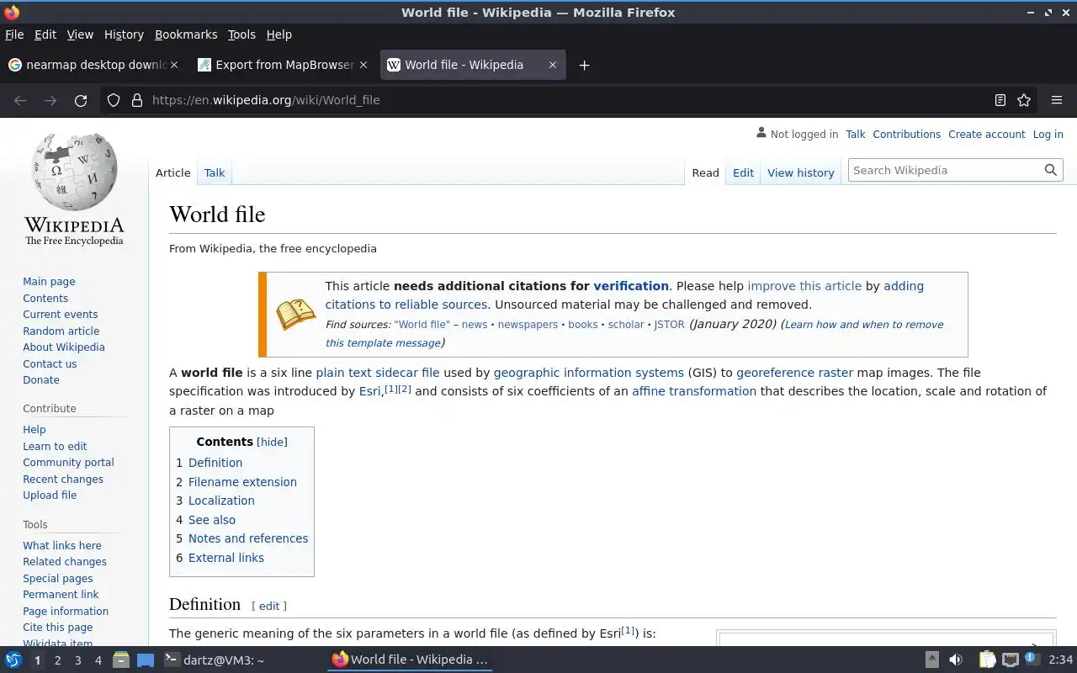
Task: Jump to Filename extension in contents
Action: [242, 482]
